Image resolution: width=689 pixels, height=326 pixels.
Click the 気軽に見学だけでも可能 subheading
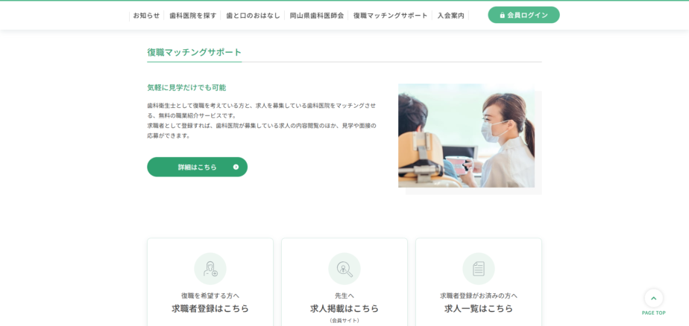[186, 88]
